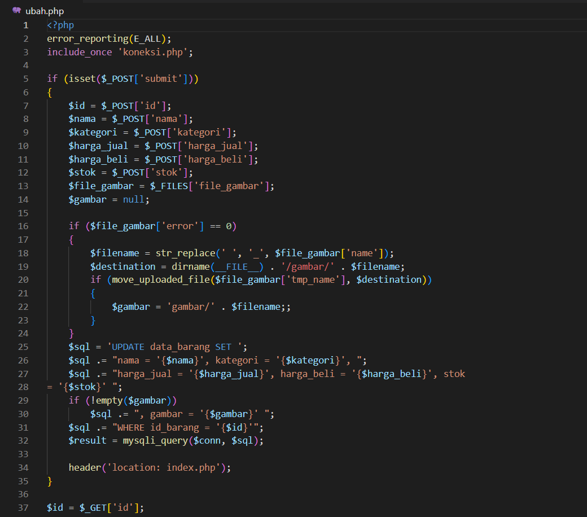This screenshot has width=587, height=517.
Task: Click WHERE keyword on line 31
Action: (x=131, y=427)
